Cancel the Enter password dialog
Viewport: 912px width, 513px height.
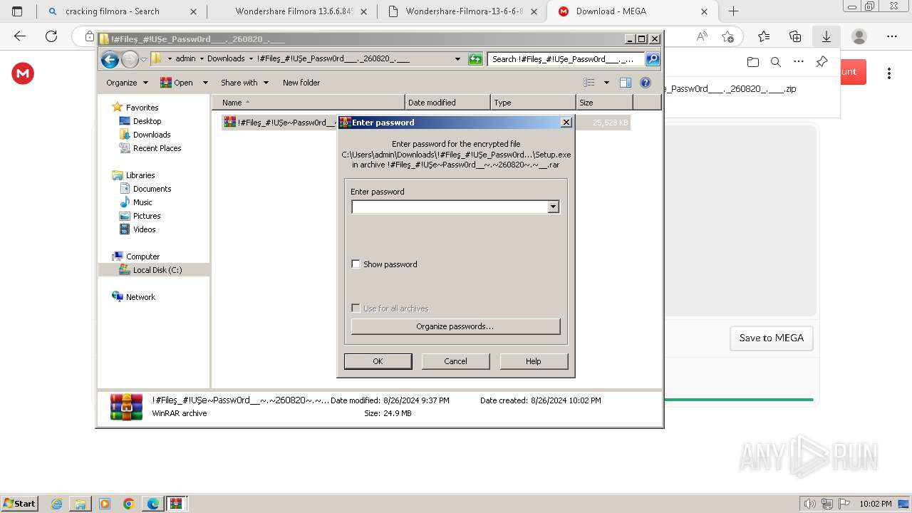pyautogui.click(x=455, y=361)
